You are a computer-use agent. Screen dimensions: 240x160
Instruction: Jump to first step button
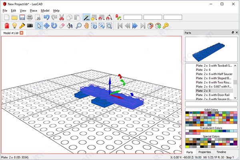click(119, 26)
